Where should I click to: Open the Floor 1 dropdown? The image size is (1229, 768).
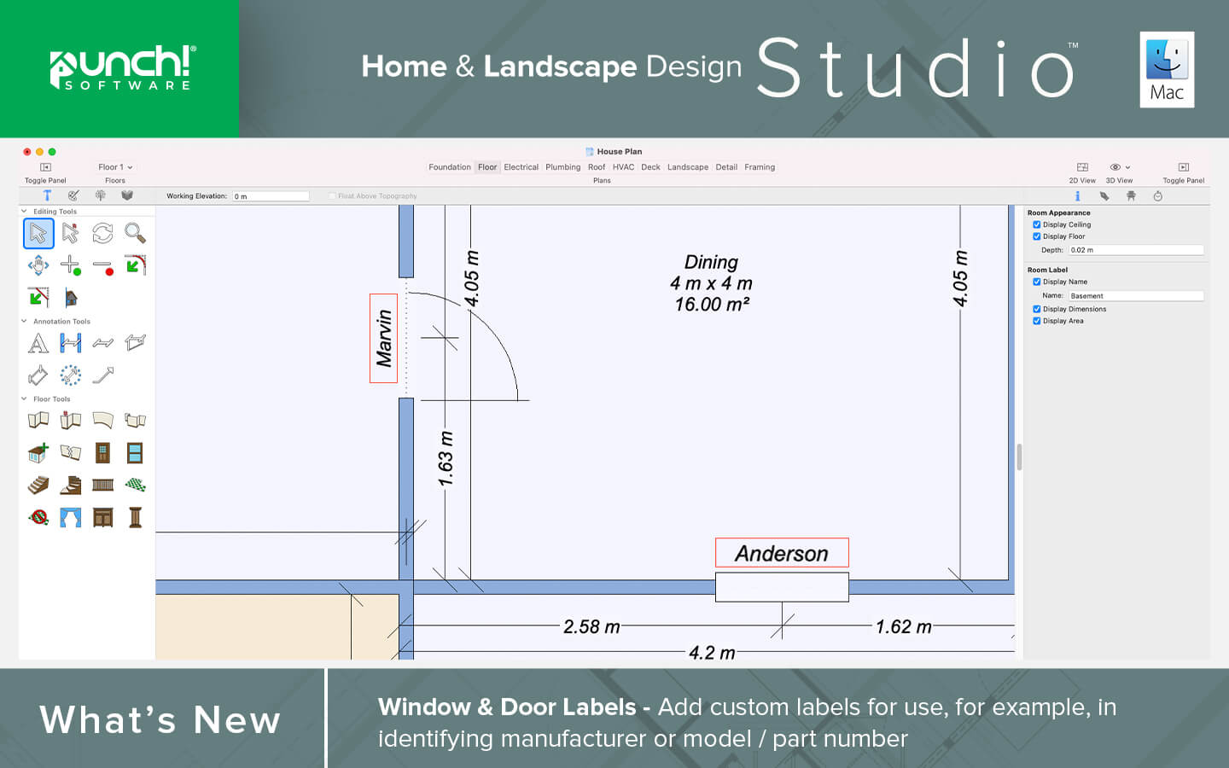pos(115,167)
